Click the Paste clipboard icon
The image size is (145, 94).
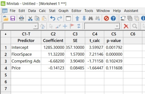pos(44,18)
